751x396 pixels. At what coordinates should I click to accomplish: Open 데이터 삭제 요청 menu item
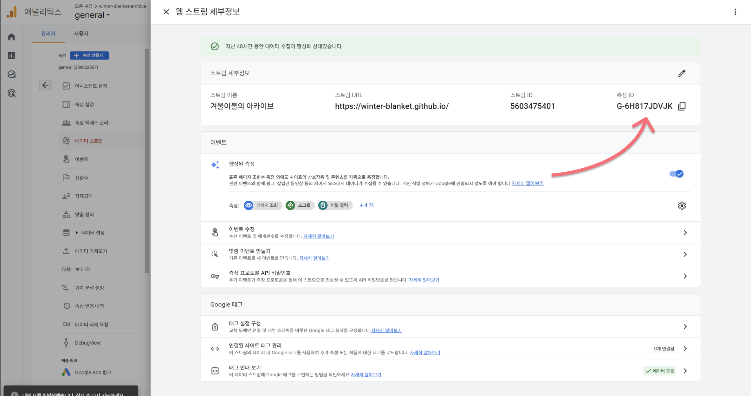click(x=101, y=324)
